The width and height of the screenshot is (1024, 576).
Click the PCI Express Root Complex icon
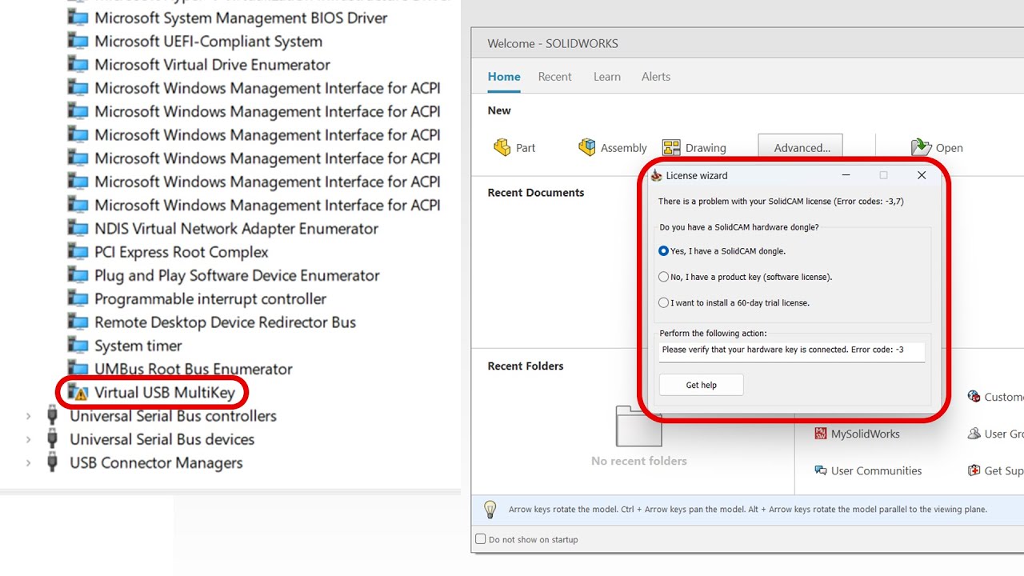(x=78, y=252)
